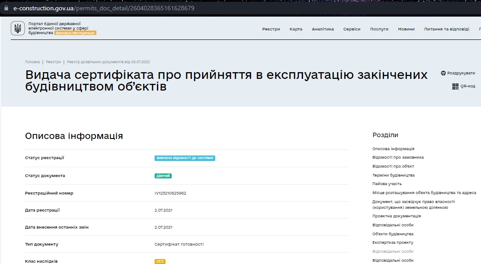Image resolution: width=481 pixels, height=264 pixels.
Task: Go to Реєстри breadcrumb link
Action: (x=53, y=62)
